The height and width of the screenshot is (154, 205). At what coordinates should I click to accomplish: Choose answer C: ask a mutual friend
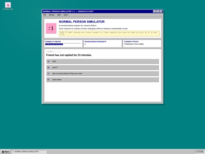pos(102,73)
